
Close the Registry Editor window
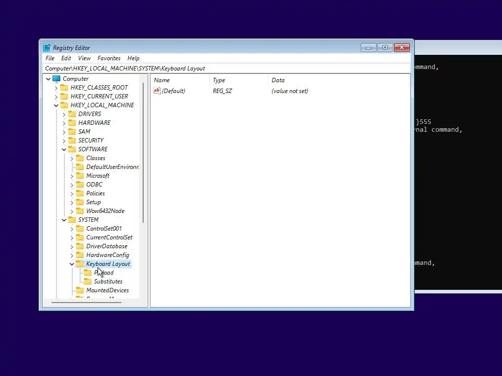[402, 47]
